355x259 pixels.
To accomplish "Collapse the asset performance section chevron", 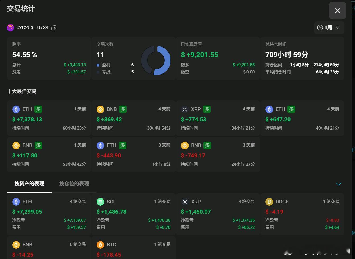I will point(338,184).
